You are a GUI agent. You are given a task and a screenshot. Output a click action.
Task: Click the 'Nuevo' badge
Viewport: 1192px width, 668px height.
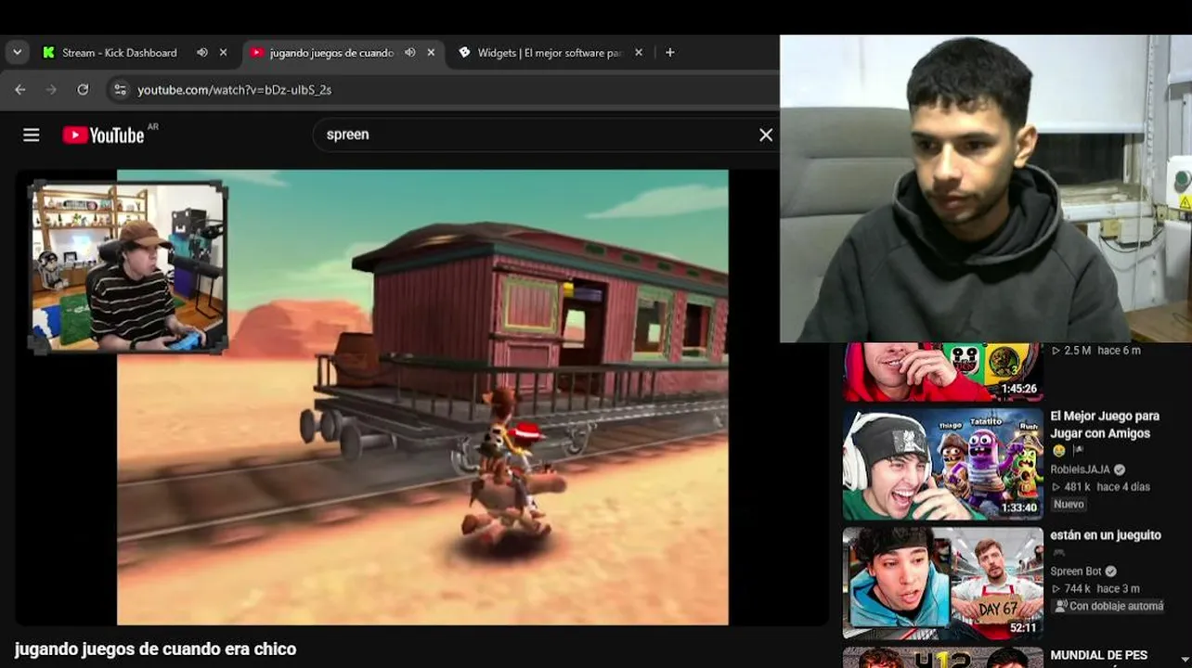coord(1069,505)
